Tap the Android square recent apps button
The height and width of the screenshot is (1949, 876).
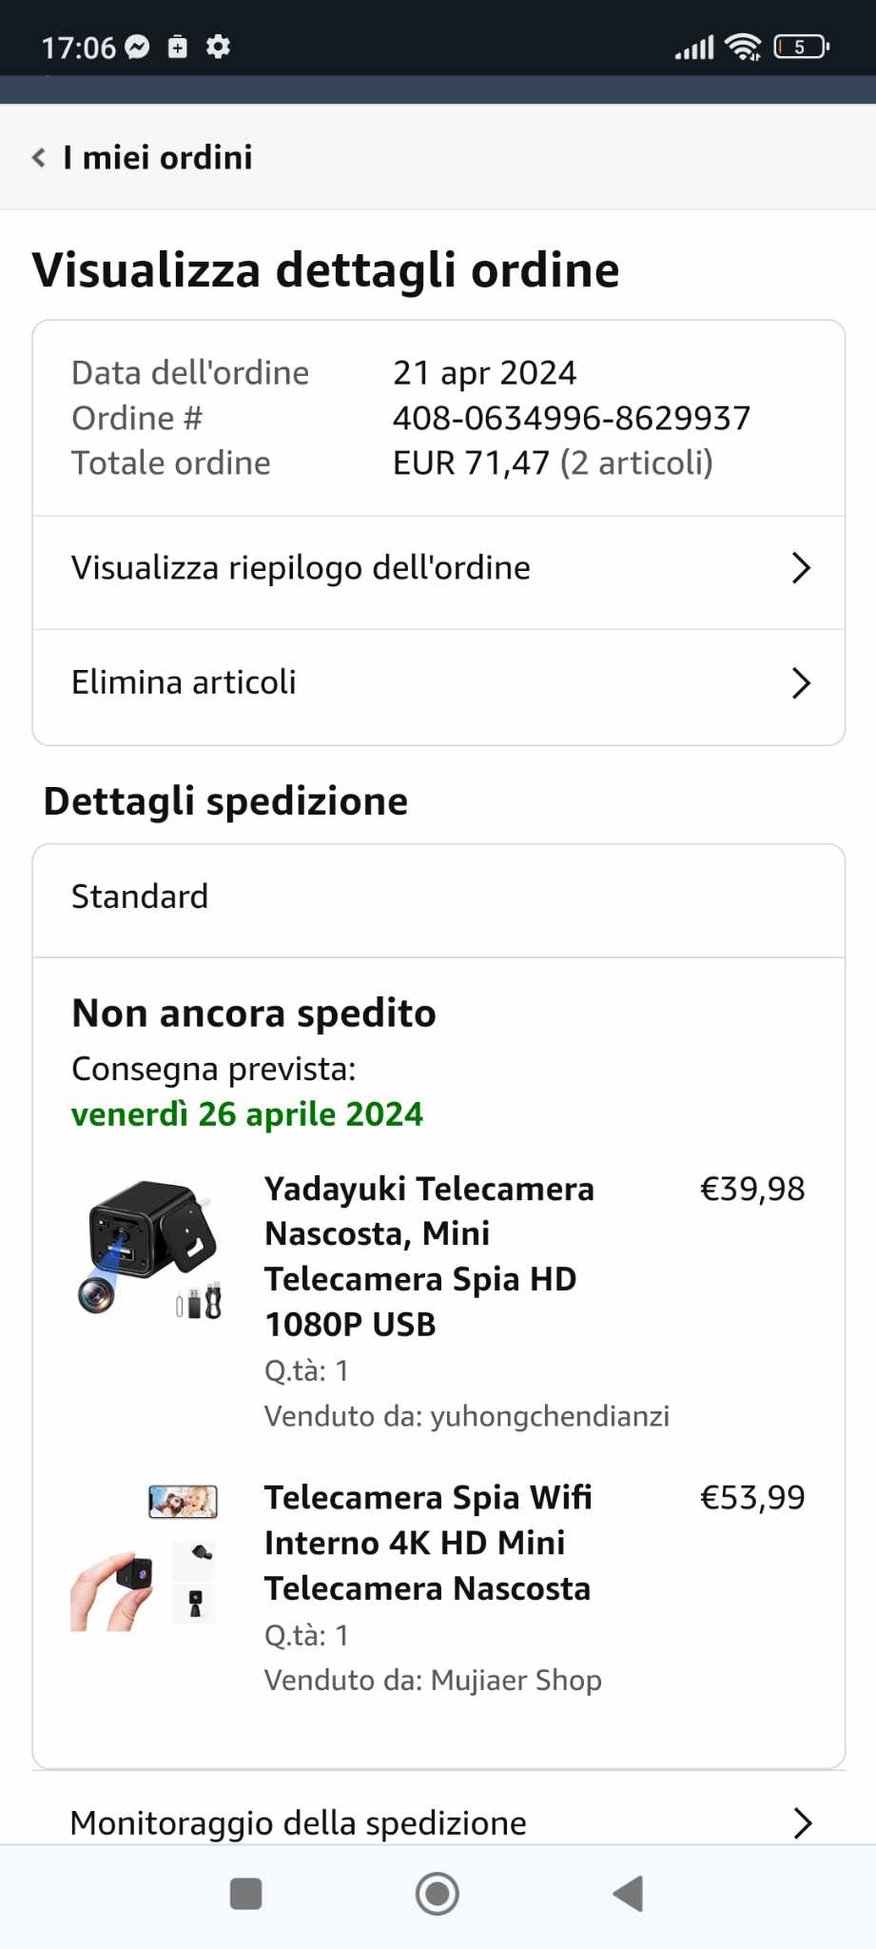point(246,1894)
